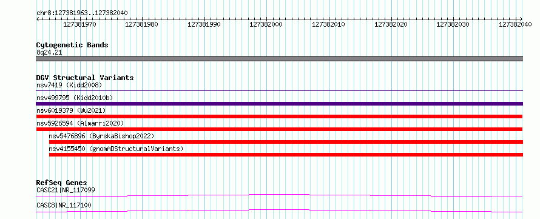Click the thin nsv7419 variant line
Viewport: 540px width, 219px height.
click(280, 90)
